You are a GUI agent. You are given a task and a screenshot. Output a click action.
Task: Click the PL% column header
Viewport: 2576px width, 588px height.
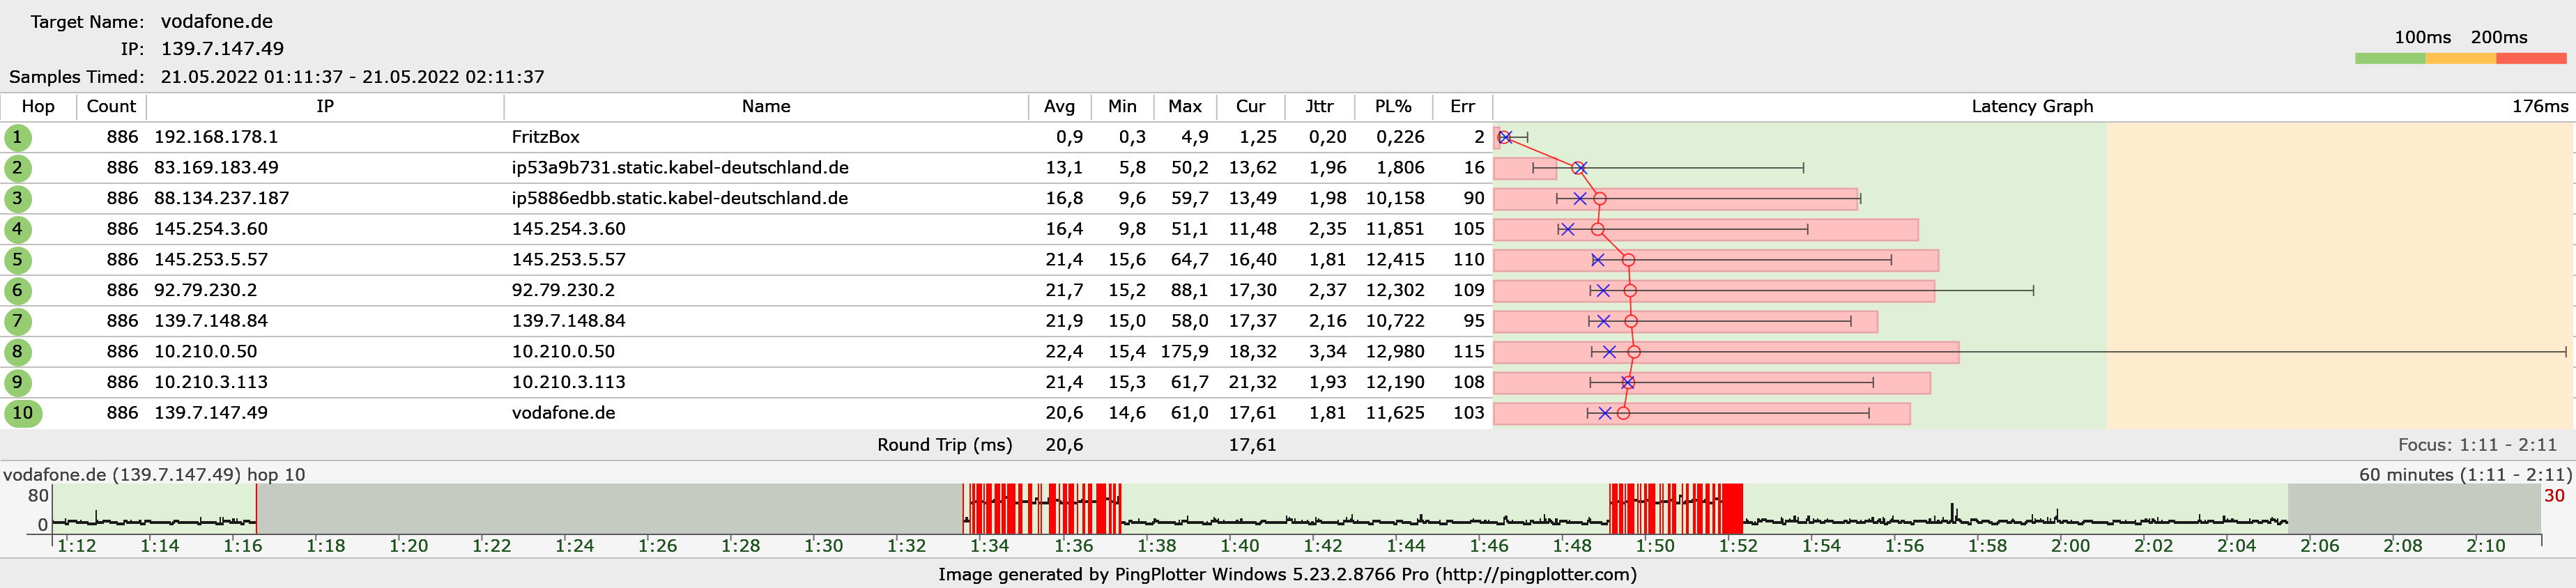[1392, 106]
